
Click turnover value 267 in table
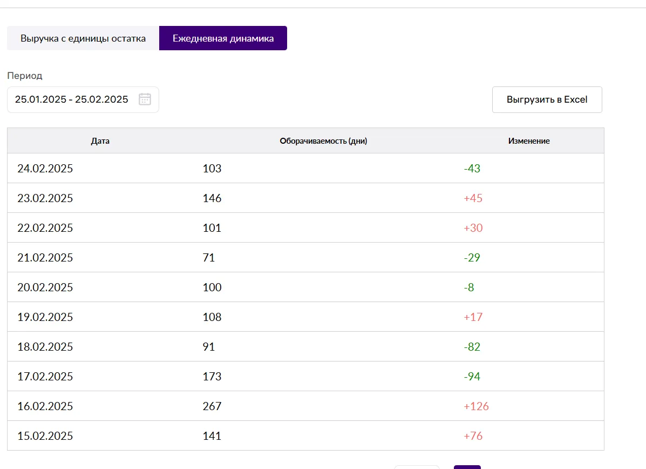click(x=212, y=406)
